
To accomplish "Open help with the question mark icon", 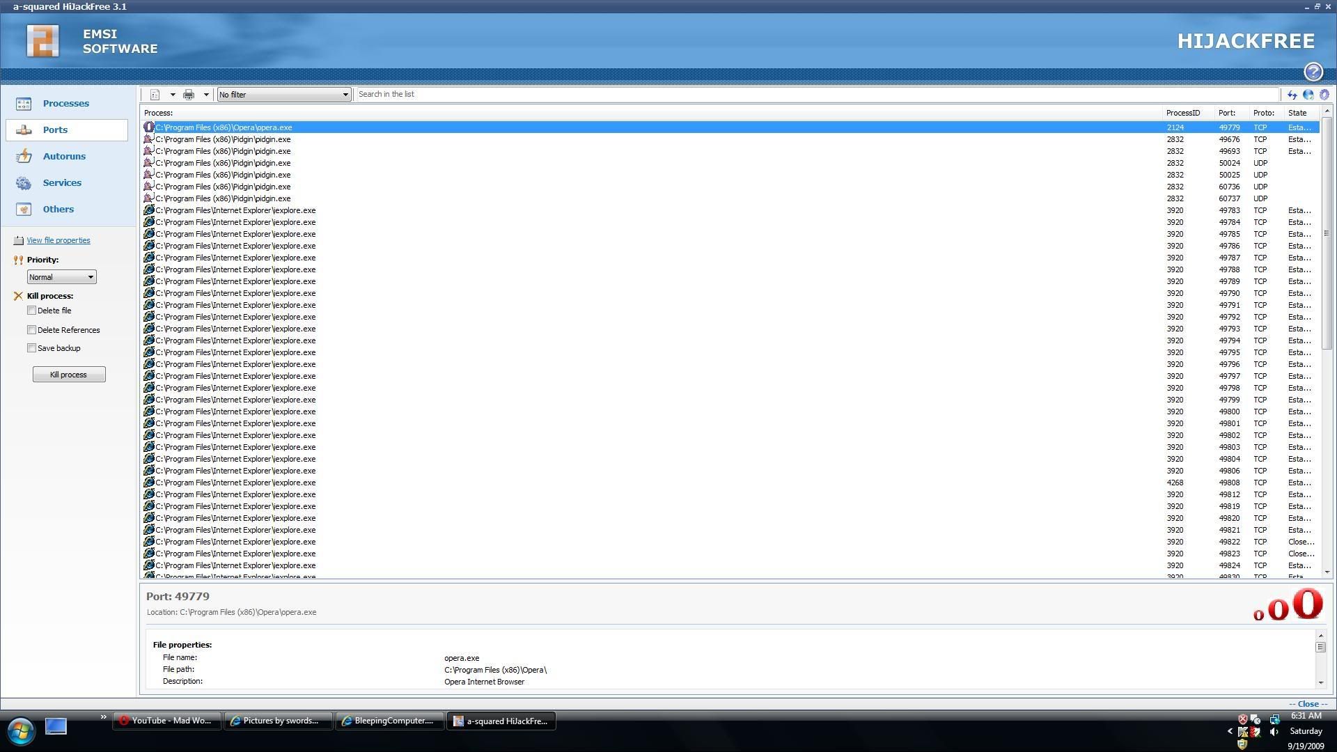I will (1313, 72).
